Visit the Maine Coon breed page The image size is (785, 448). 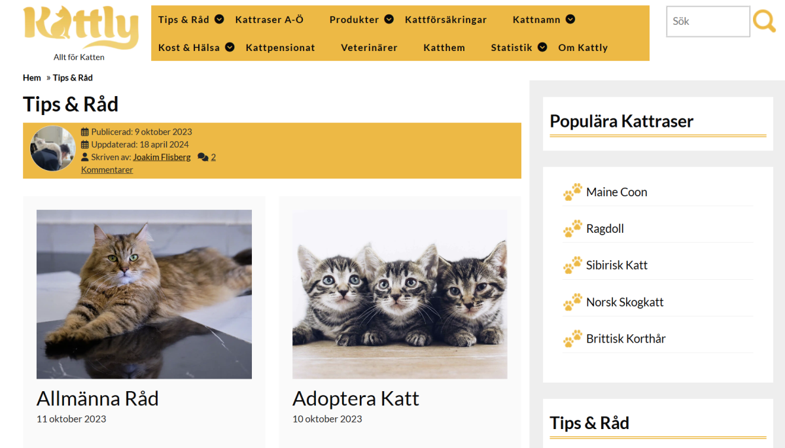click(x=618, y=192)
